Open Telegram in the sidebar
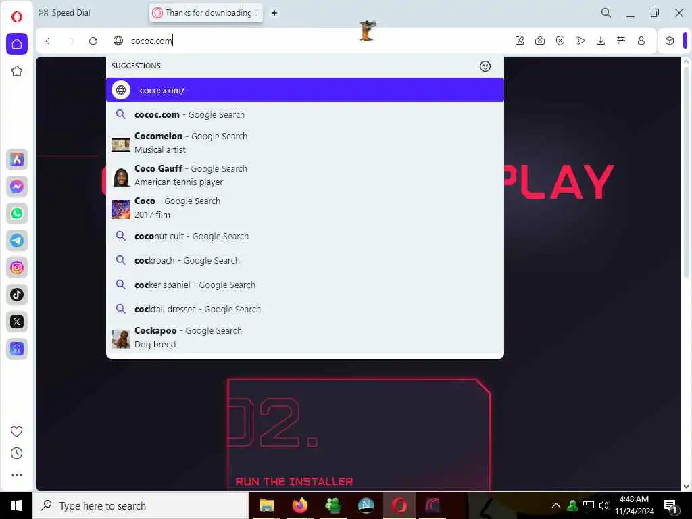Screen dimensions: 692x519 [17, 241]
